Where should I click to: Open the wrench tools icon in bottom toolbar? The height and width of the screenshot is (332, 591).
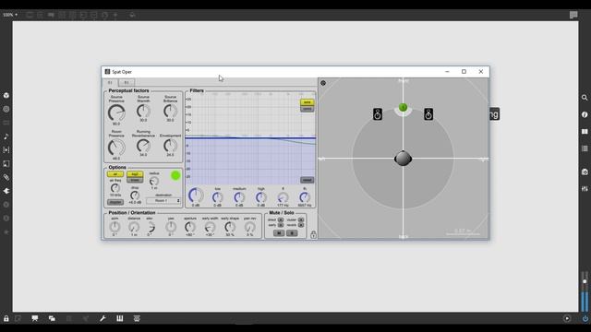103,318
